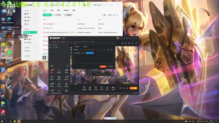The height and width of the screenshot is (123, 219).
Task: Click the notification bell above preview
Action: point(132,43)
